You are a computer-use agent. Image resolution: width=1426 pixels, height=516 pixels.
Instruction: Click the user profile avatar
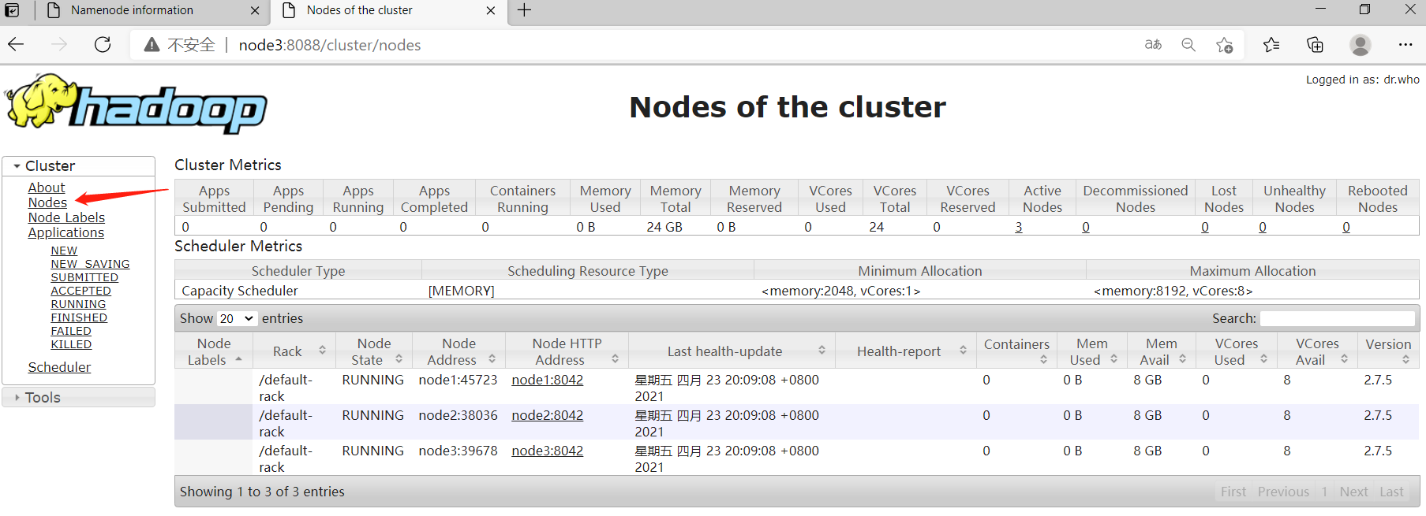pyautogui.click(x=1361, y=45)
